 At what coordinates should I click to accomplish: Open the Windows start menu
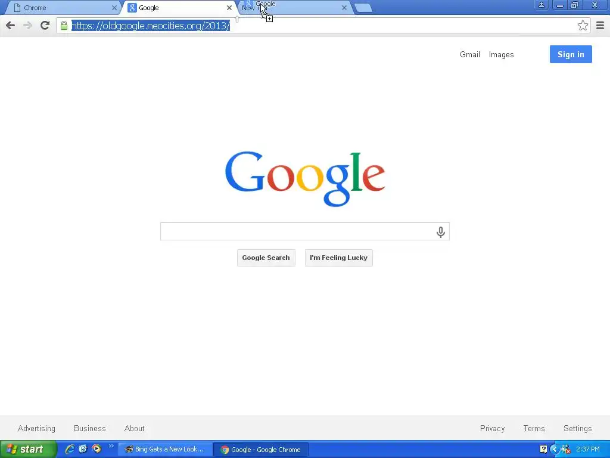(x=29, y=450)
